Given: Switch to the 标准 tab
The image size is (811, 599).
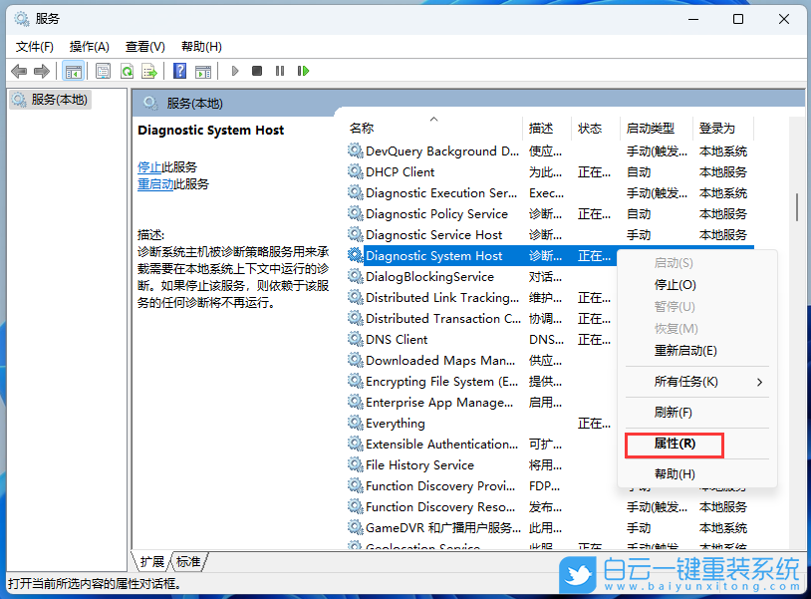Looking at the screenshot, I should 187,562.
